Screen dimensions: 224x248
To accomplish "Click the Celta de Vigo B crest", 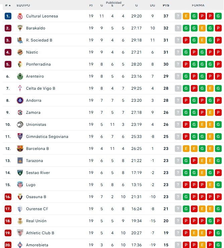I will pyautogui.click(x=20, y=88).
